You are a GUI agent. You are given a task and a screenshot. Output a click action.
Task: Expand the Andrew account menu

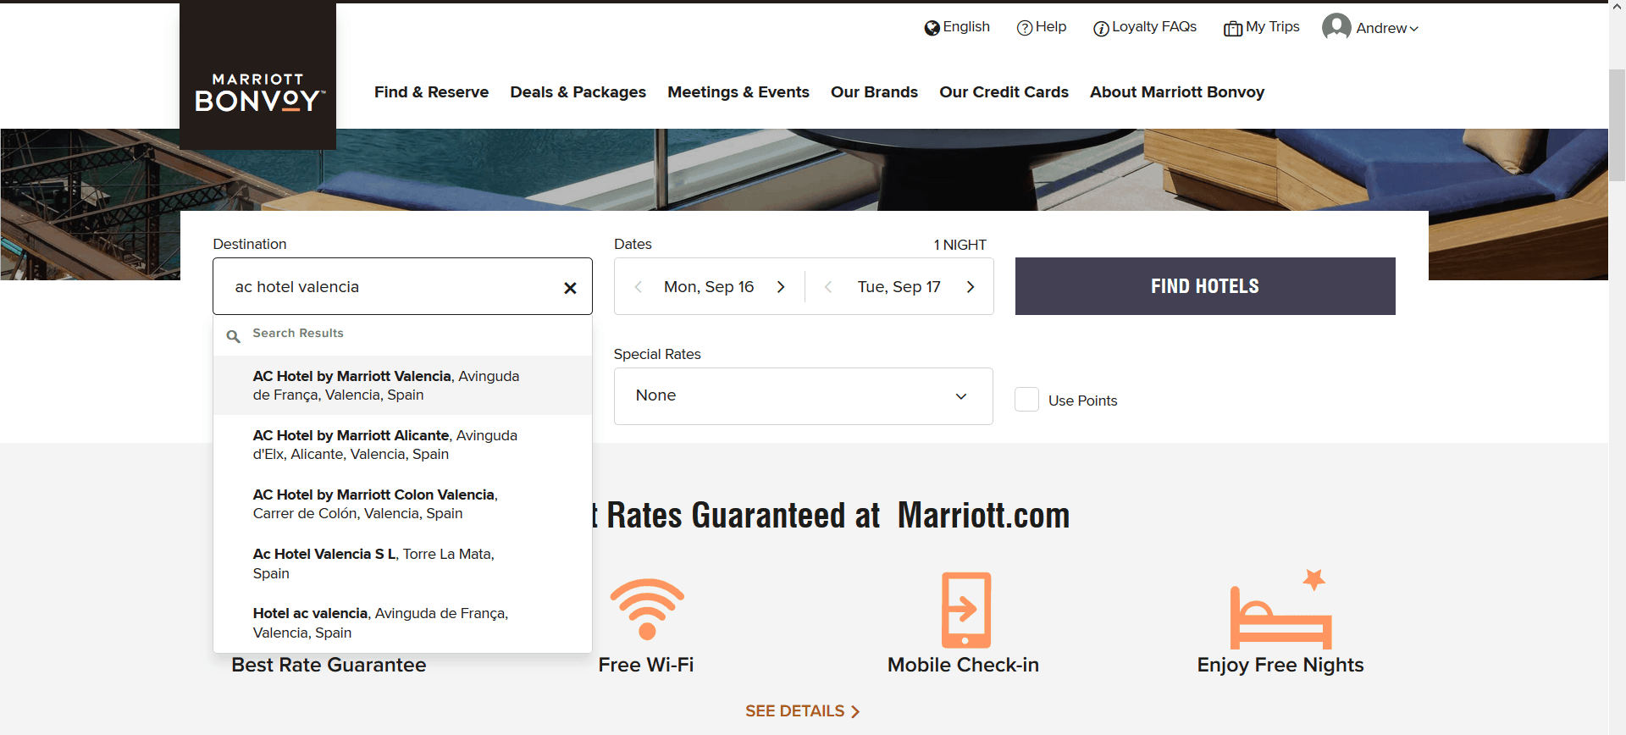tap(1387, 28)
